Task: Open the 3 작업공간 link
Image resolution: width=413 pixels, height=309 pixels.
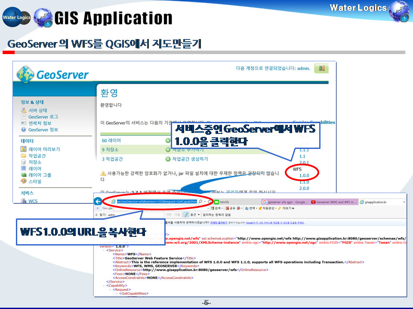Action: 112,159
